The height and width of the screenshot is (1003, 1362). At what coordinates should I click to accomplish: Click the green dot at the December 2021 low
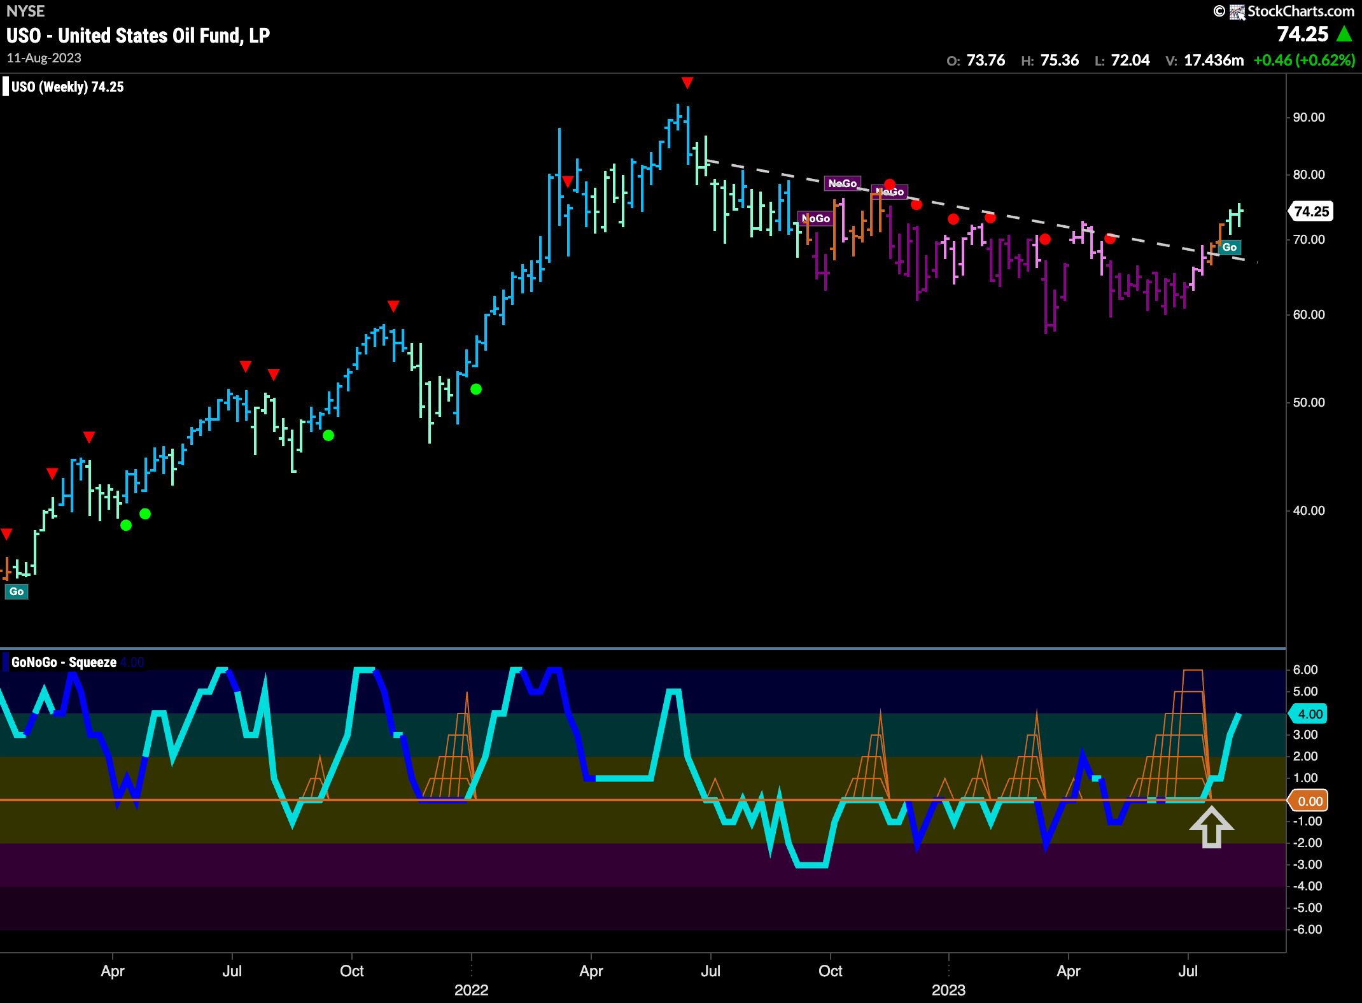point(476,389)
